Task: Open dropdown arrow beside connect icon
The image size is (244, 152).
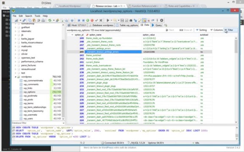Action: [x=20, y=20]
